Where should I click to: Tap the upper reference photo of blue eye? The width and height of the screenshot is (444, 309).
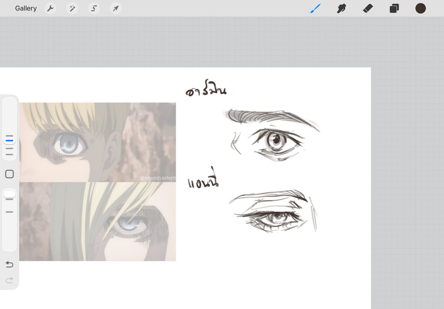click(98, 142)
